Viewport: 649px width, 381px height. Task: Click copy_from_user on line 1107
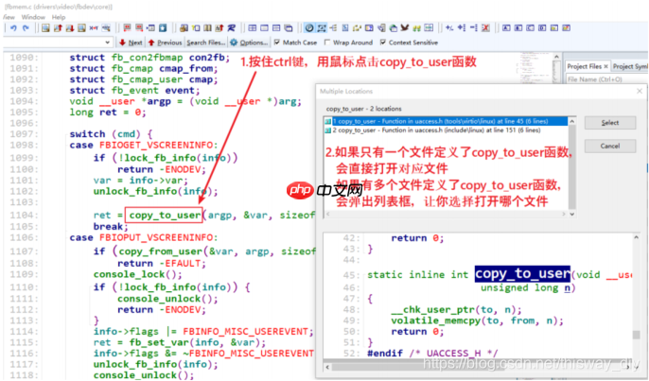point(161,251)
